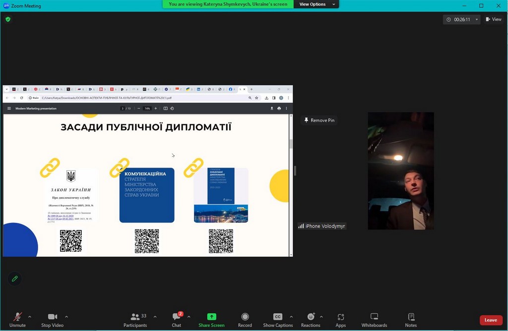Toggle Show Captions
The height and width of the screenshot is (331, 508).
[278, 320]
